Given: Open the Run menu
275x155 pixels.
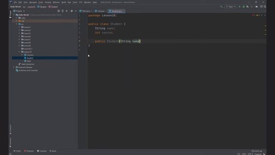Looking at the screenshot, I should (x=69, y=2).
